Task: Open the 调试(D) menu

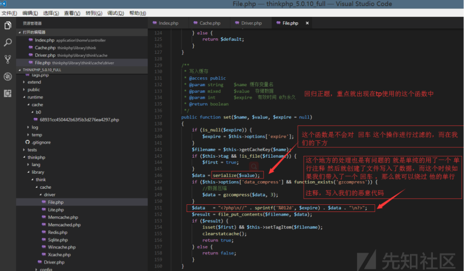Action: (x=115, y=13)
